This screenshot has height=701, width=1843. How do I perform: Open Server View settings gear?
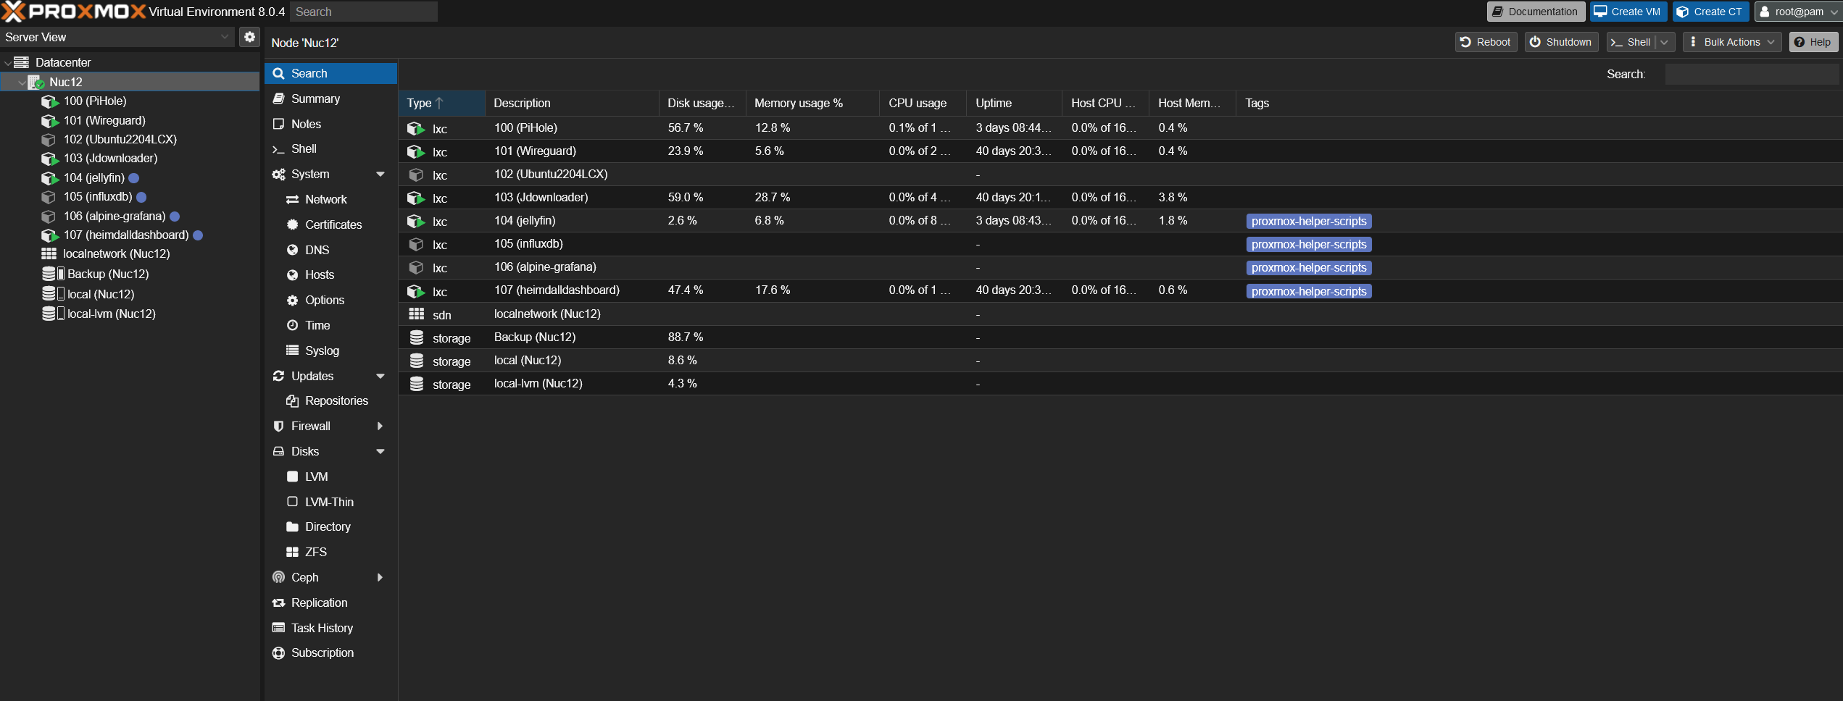tap(249, 37)
